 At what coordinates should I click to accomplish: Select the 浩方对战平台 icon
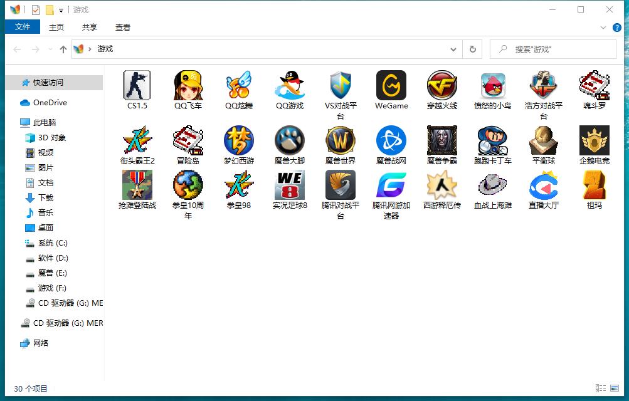point(544,85)
